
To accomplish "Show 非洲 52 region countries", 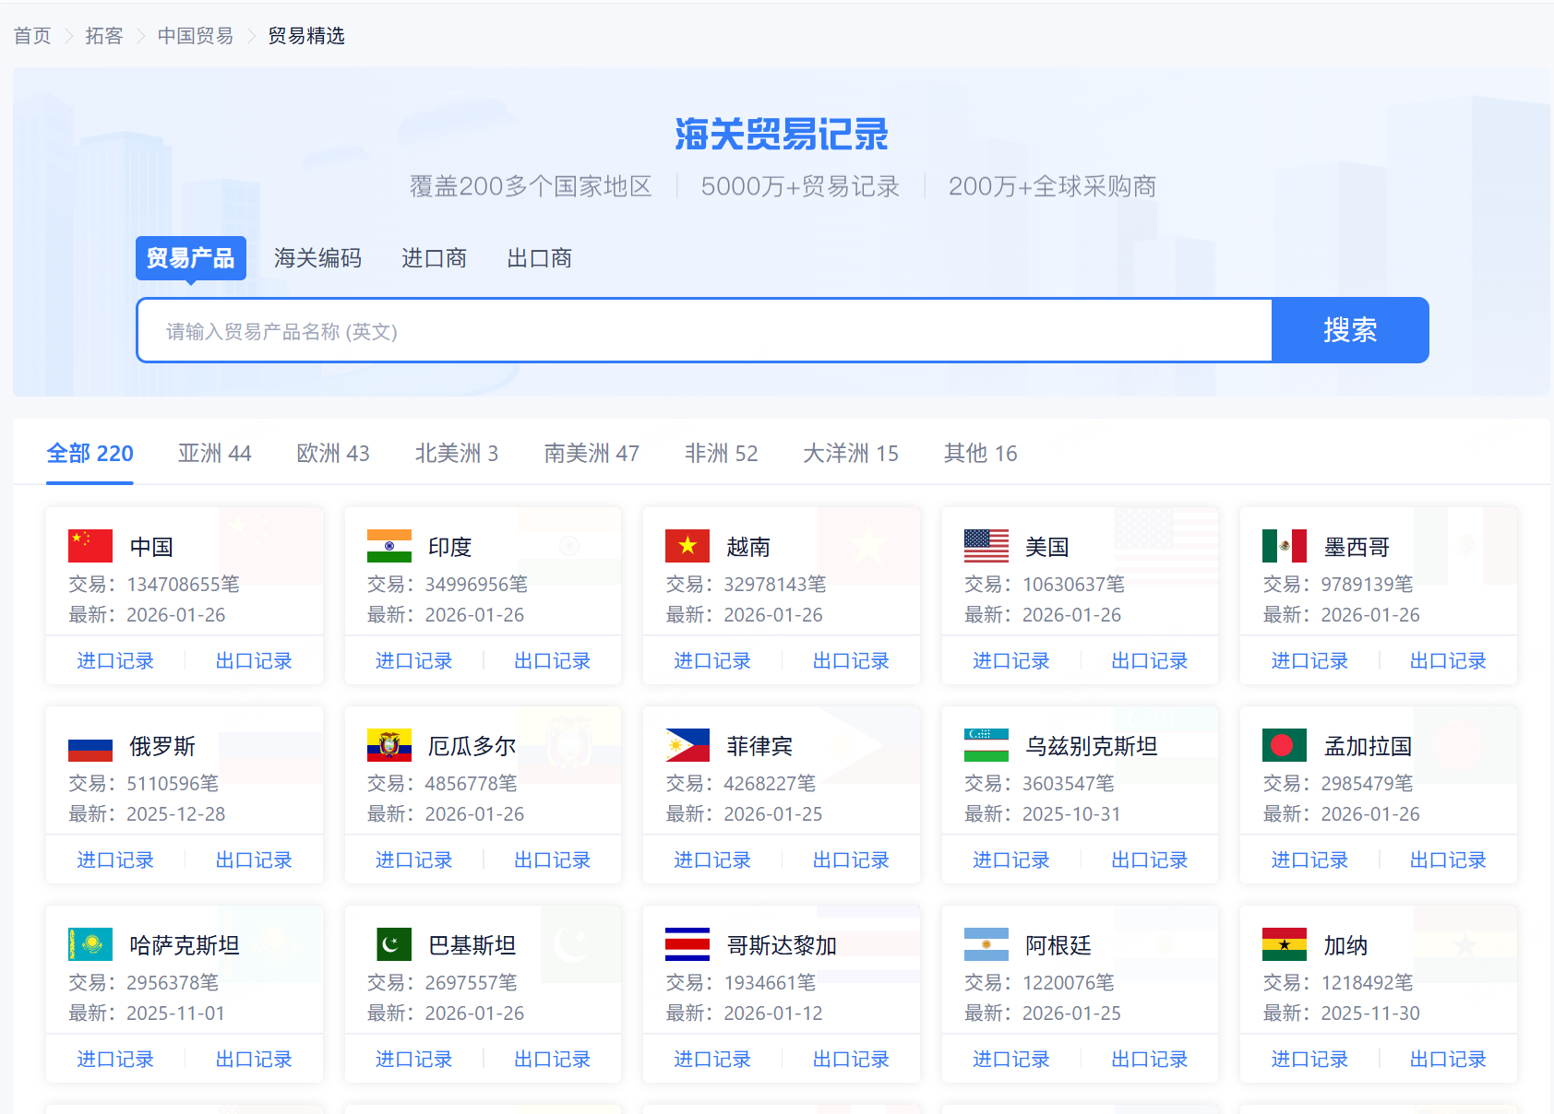I will pos(721,453).
